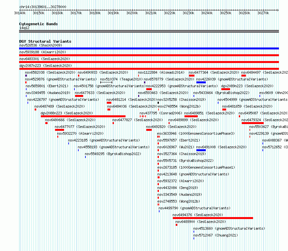Click nsv6494376 (Sedlazeck2020) label
This screenshot has width=288, height=251.
tap(198, 215)
